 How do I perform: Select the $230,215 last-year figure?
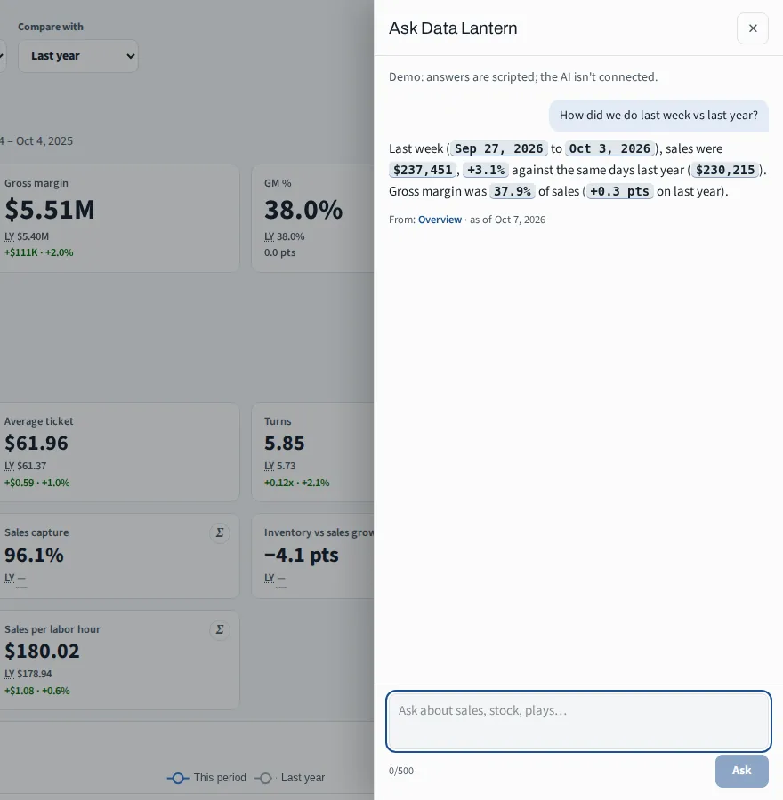pyautogui.click(x=725, y=171)
